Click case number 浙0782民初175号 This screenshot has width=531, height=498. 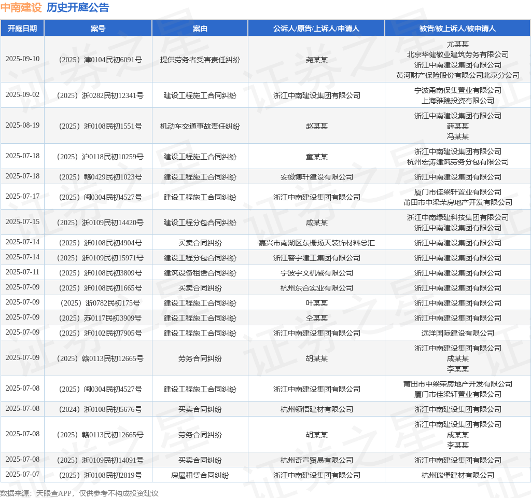click(x=100, y=303)
